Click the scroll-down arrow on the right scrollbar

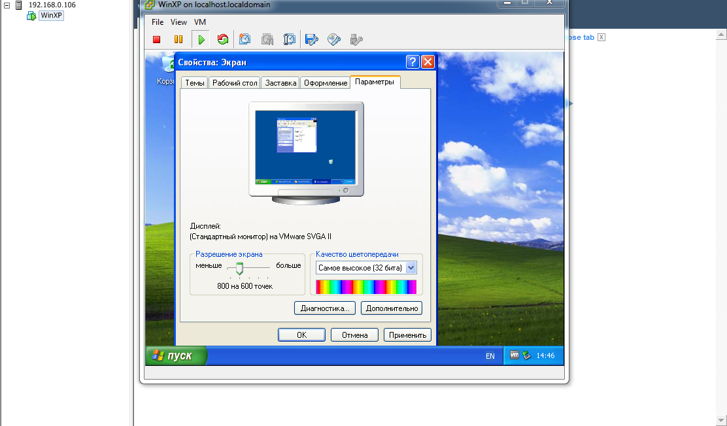point(721,421)
